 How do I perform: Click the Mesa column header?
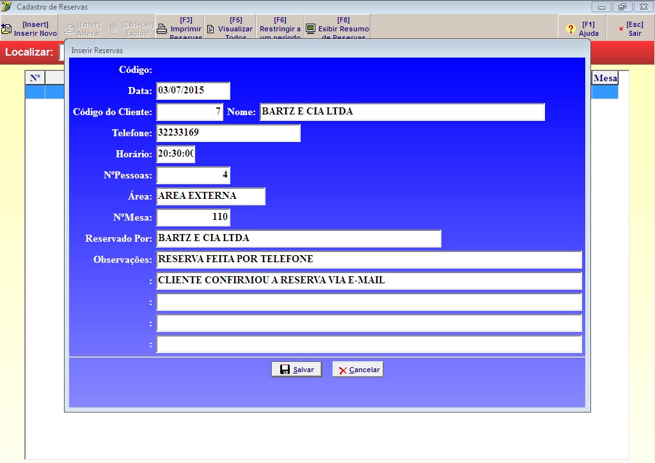(605, 78)
